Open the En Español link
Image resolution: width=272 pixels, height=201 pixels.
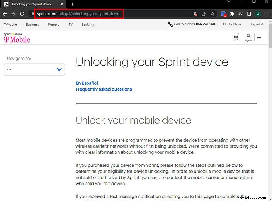pos(87,83)
